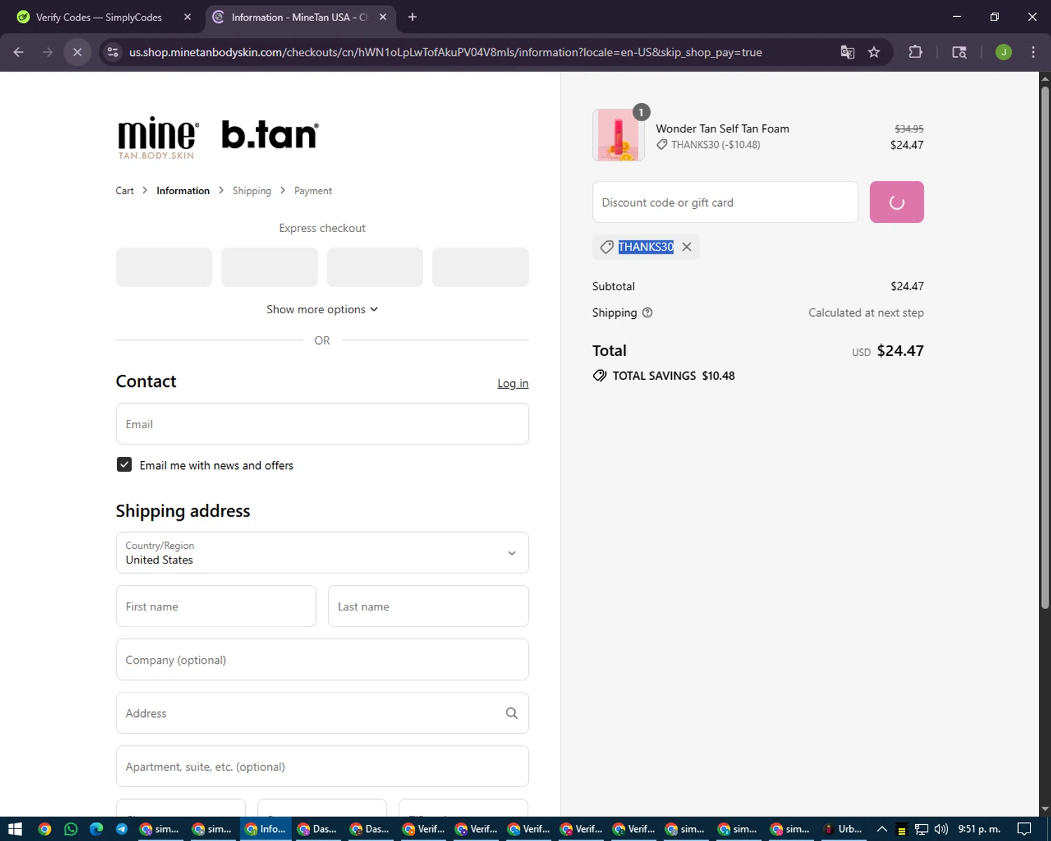1051x841 pixels.
Task: Click the Wonder Tan Self Tan Foam thumbnail
Action: point(619,135)
